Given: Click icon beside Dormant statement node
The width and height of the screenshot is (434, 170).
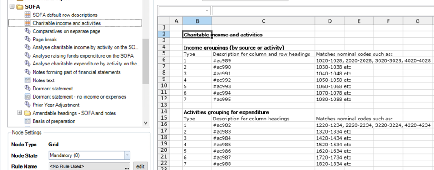Looking at the screenshot, I should [27, 88].
